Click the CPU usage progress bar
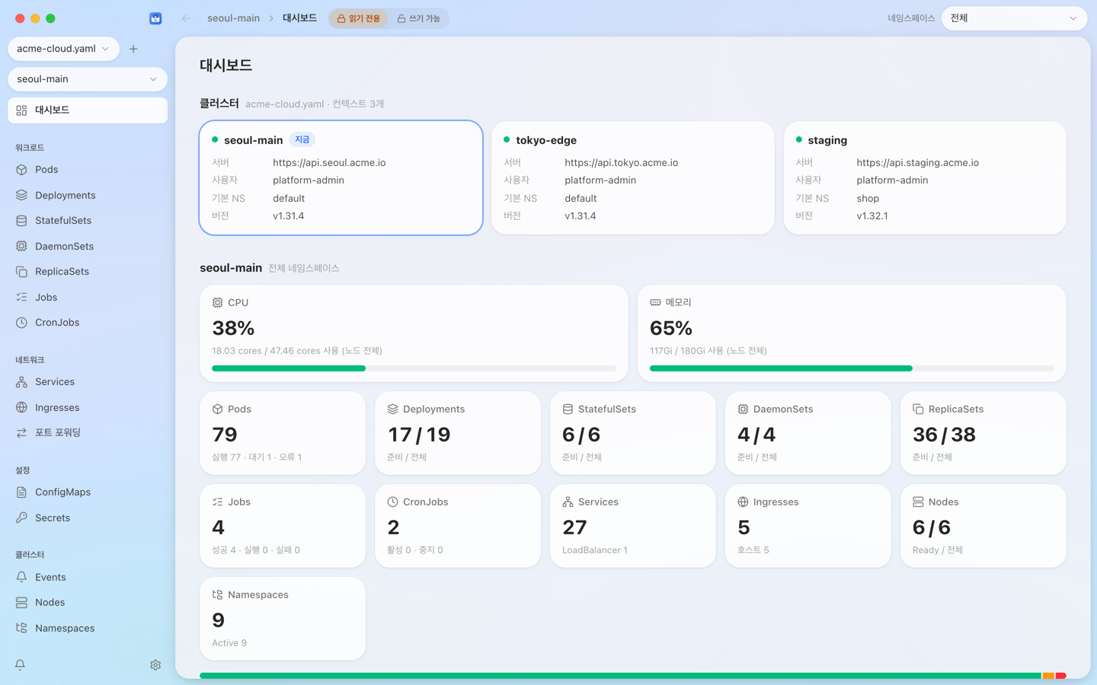 [x=414, y=368]
